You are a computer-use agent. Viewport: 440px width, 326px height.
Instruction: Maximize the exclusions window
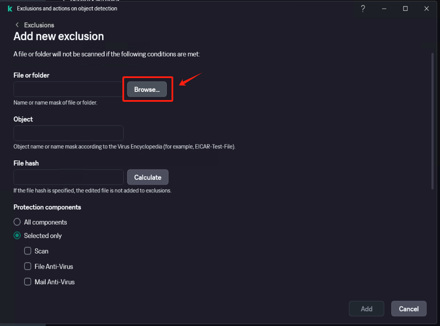coord(405,9)
